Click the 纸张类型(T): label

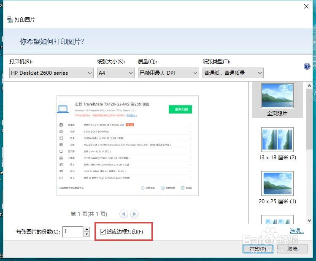click(x=216, y=62)
